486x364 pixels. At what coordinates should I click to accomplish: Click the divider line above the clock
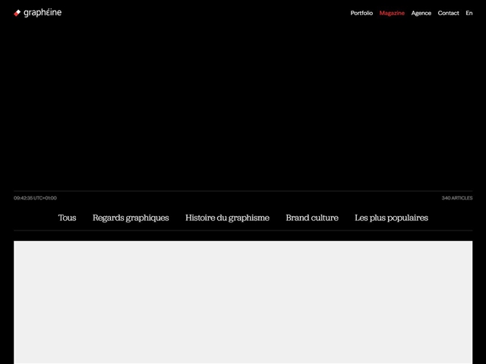[x=243, y=190]
